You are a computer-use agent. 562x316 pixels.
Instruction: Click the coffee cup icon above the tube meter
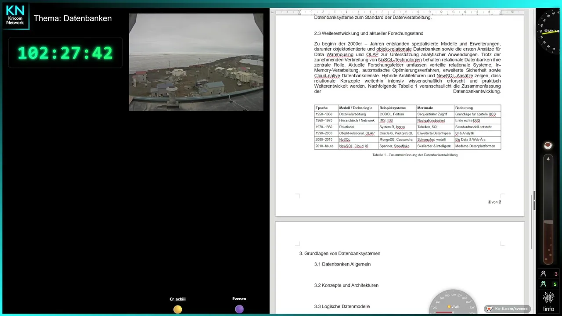tap(548, 145)
